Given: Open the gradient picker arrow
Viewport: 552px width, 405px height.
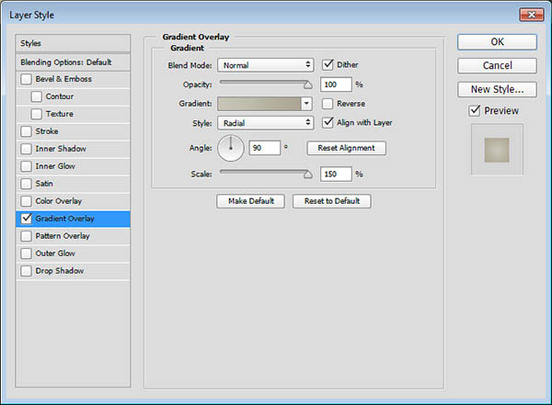Looking at the screenshot, I should tap(306, 104).
